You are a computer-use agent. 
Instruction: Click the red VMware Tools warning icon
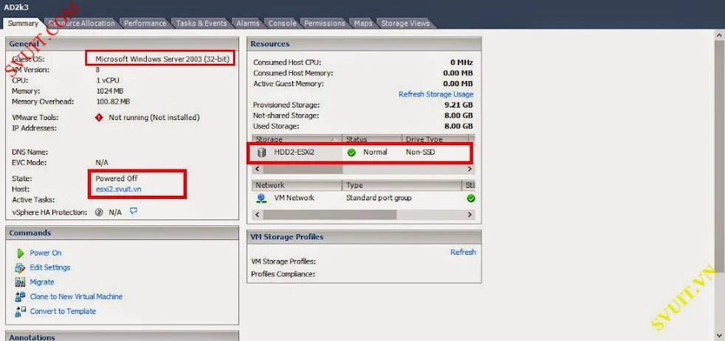tap(99, 118)
